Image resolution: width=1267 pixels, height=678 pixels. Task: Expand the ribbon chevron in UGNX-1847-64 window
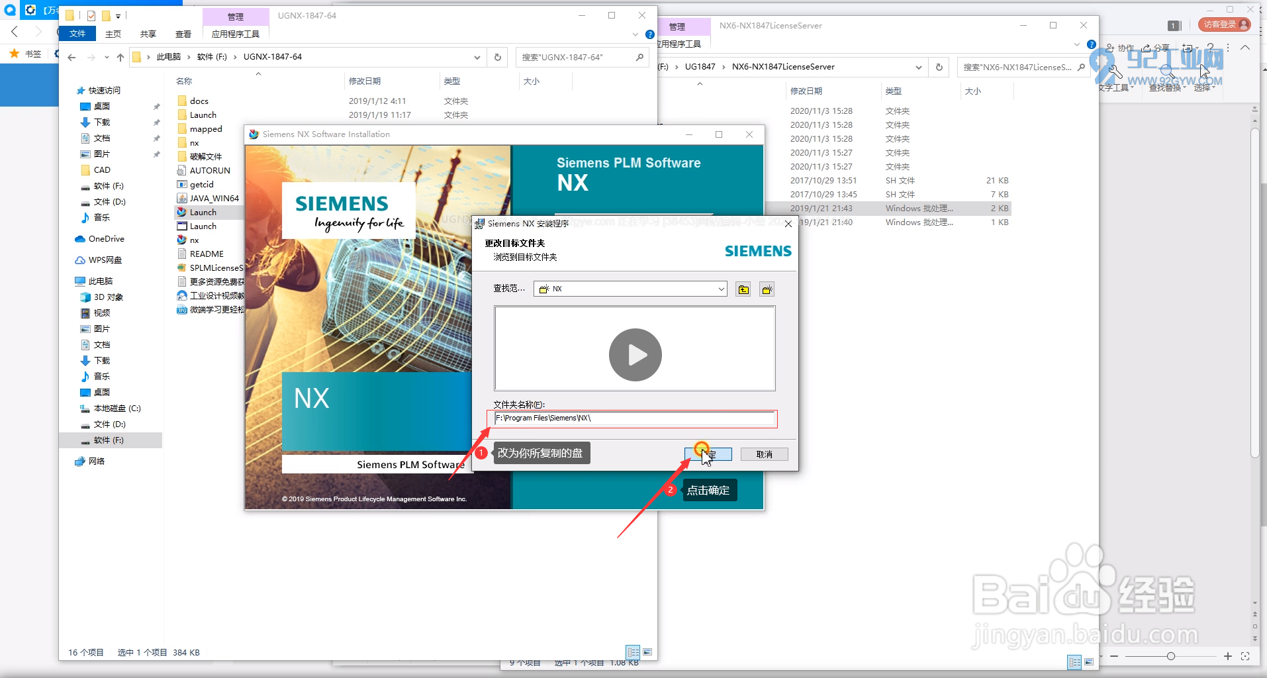(x=635, y=34)
